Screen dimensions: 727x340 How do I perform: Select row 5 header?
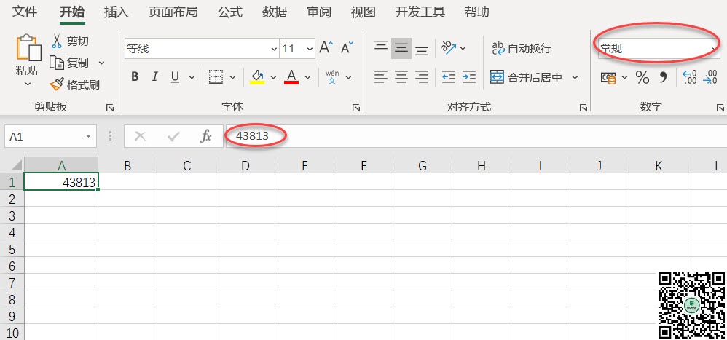click(x=12, y=249)
